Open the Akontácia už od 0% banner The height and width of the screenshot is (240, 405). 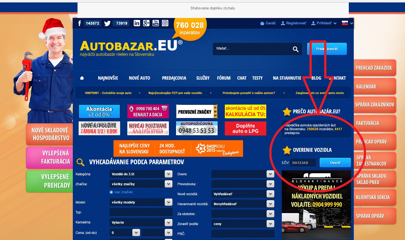coord(99,111)
